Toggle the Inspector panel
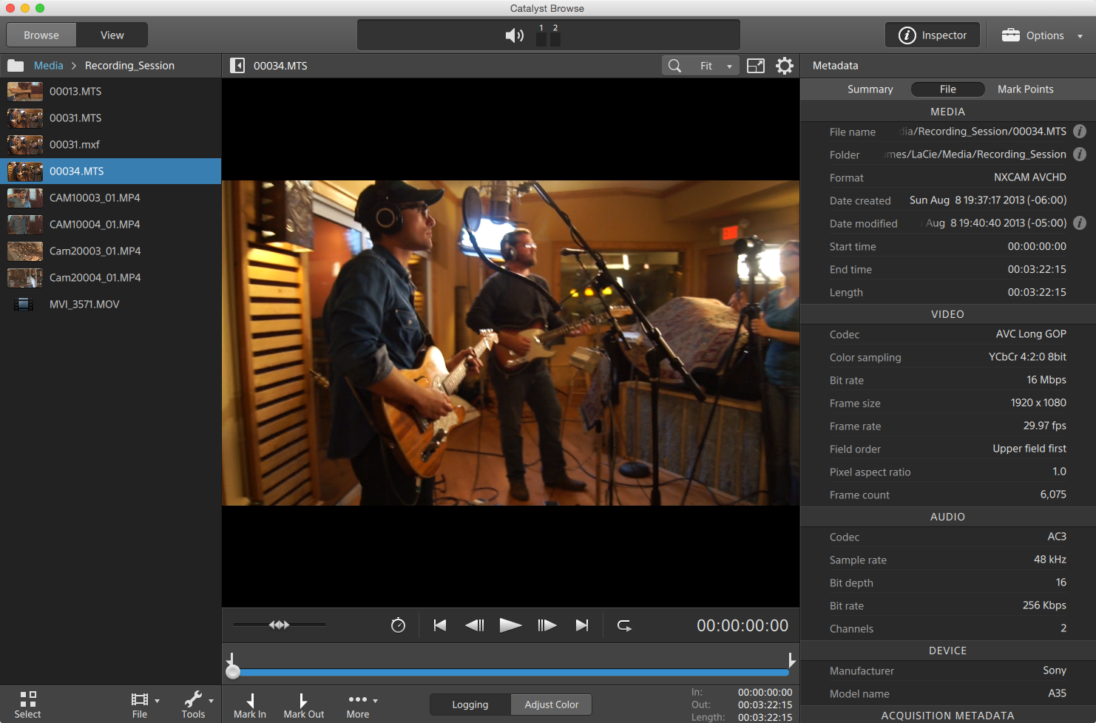 (x=933, y=35)
